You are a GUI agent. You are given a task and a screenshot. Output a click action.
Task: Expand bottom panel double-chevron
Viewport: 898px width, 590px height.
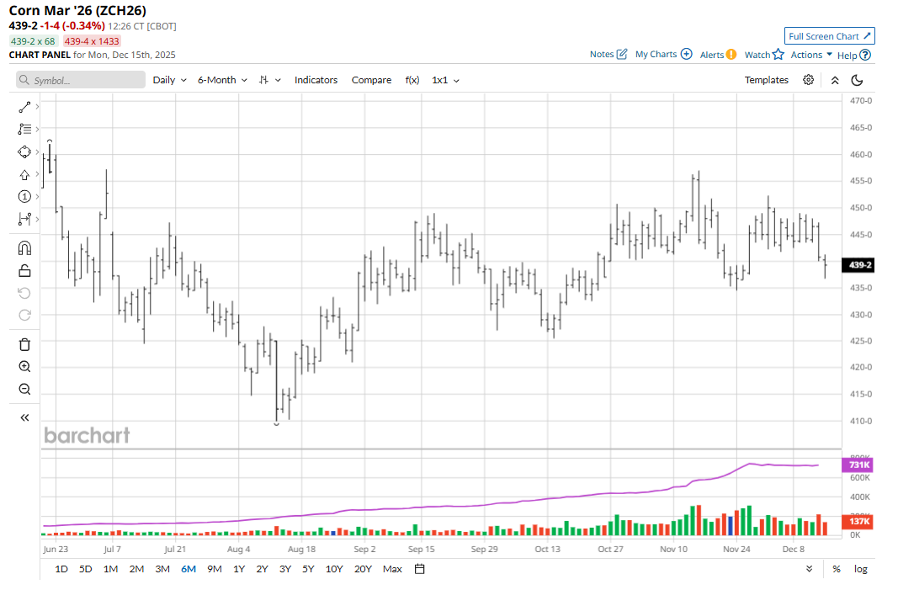tap(810, 569)
